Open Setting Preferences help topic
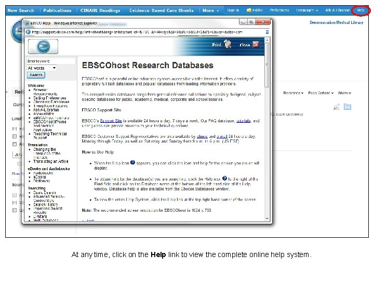This screenshot has width=374, height=281. coord(50,98)
